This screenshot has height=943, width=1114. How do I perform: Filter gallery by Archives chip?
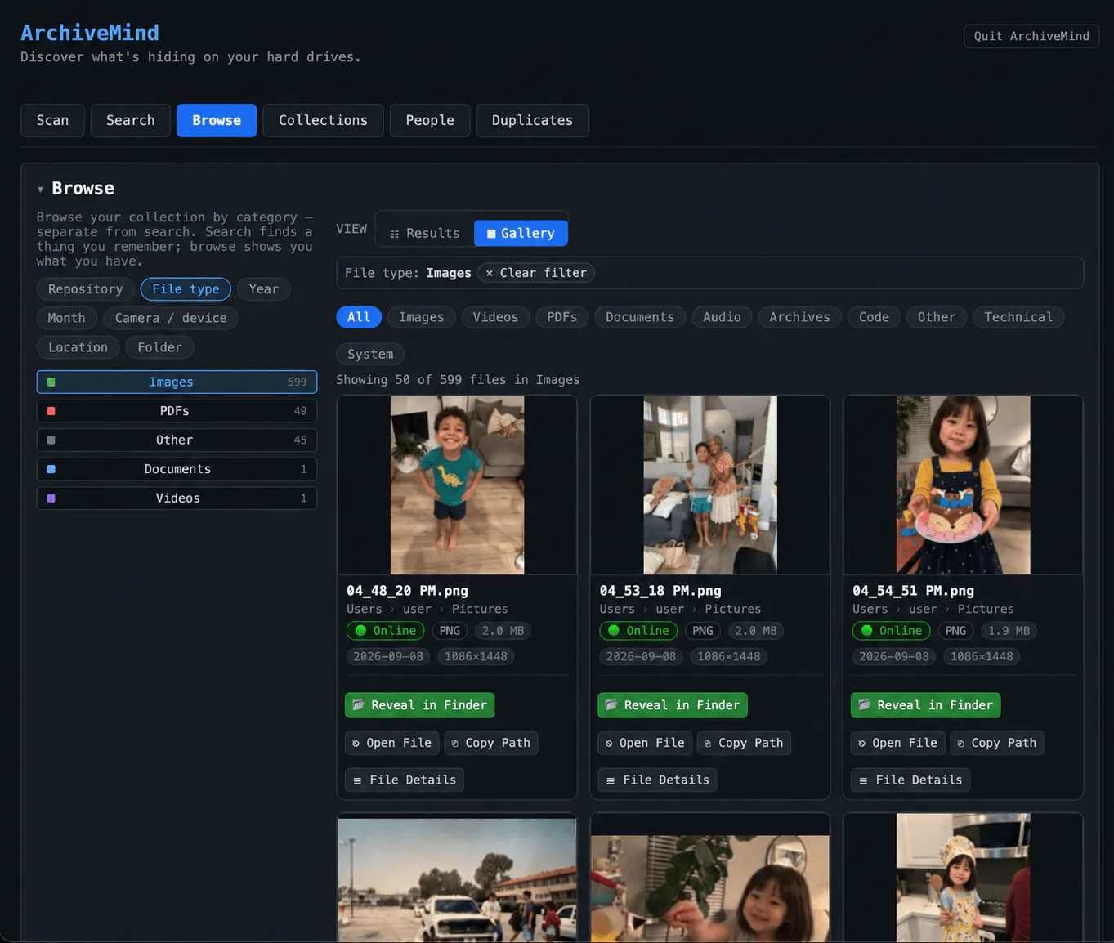pos(799,317)
